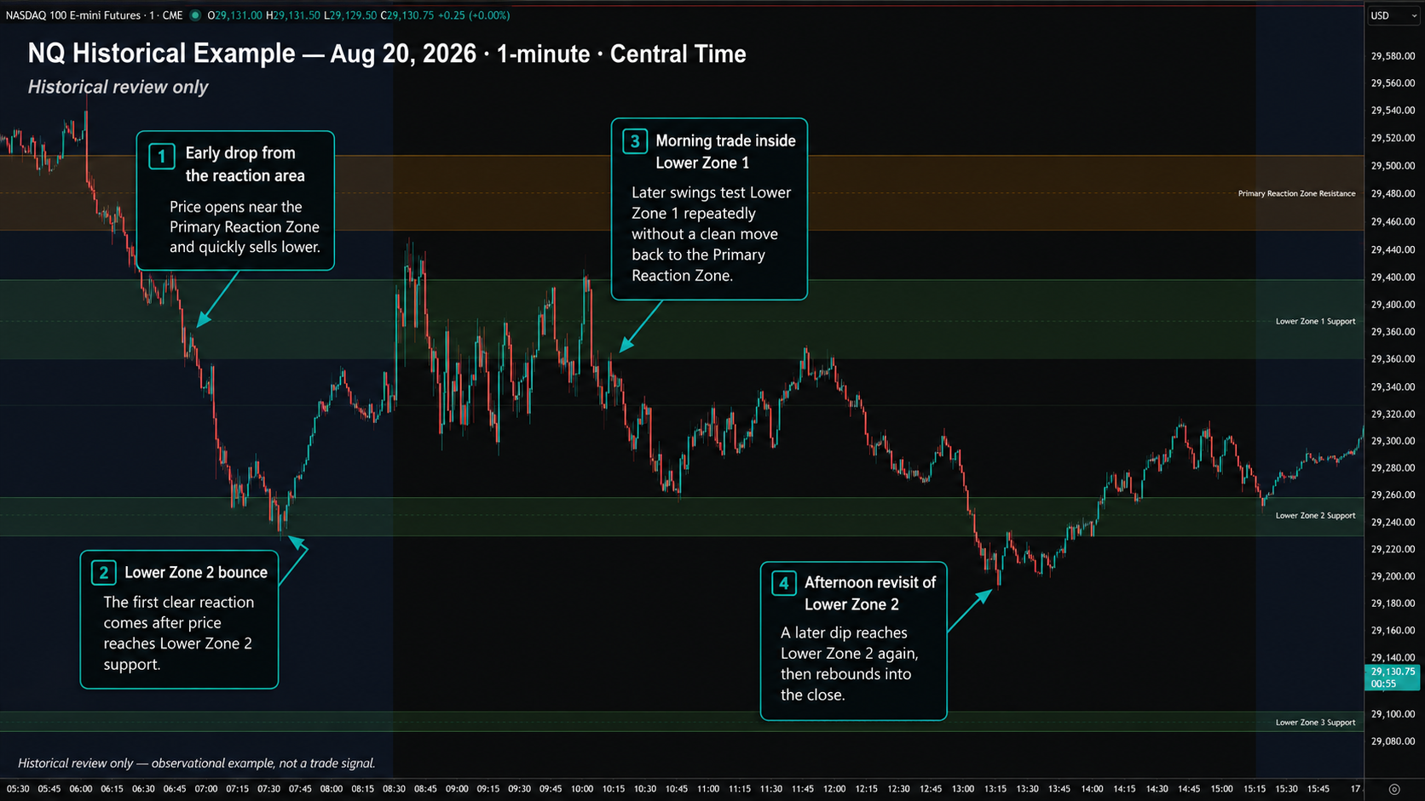
Task: Select the Primary Reaction Zone Resistance label
Action: [x=1296, y=194]
